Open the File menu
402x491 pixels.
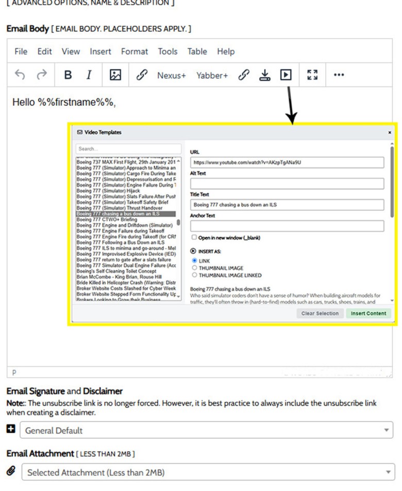[x=21, y=52]
